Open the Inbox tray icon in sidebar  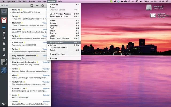tap(4, 27)
